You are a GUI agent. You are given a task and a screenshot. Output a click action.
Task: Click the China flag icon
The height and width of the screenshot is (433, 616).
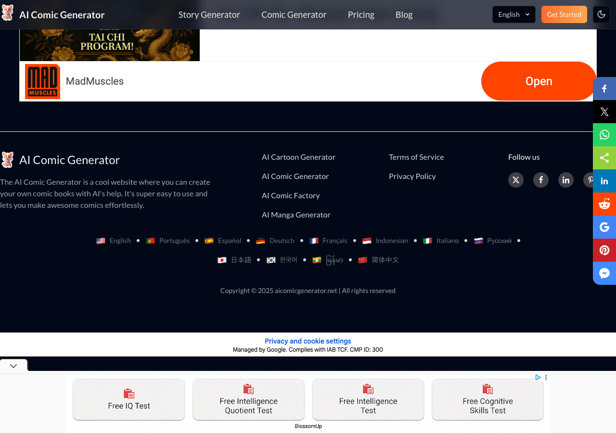[362, 260]
